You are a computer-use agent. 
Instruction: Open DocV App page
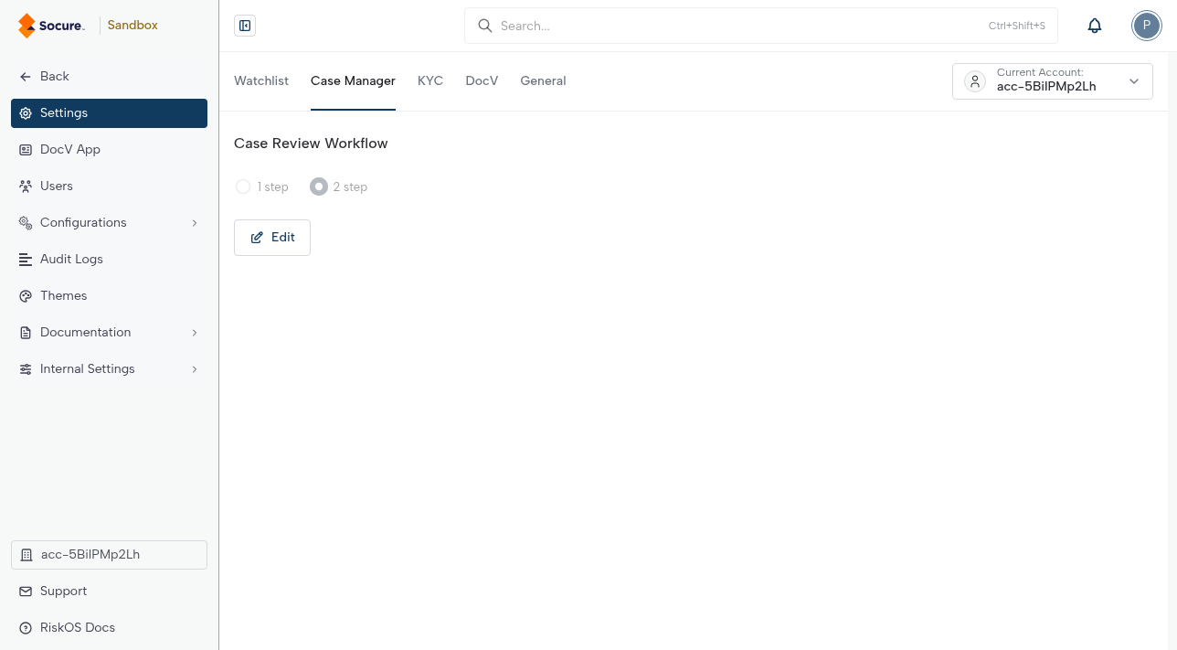(109, 150)
